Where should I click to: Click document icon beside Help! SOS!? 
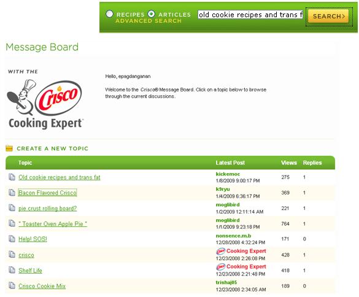click(x=12, y=239)
